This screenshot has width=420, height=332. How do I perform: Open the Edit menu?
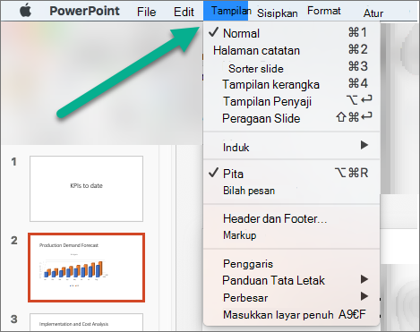[x=184, y=12]
